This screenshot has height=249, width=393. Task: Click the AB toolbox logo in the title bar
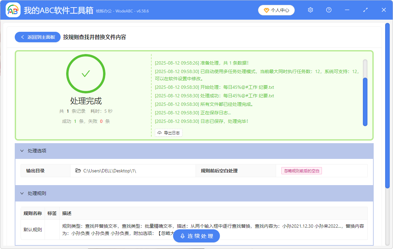tap(12, 10)
